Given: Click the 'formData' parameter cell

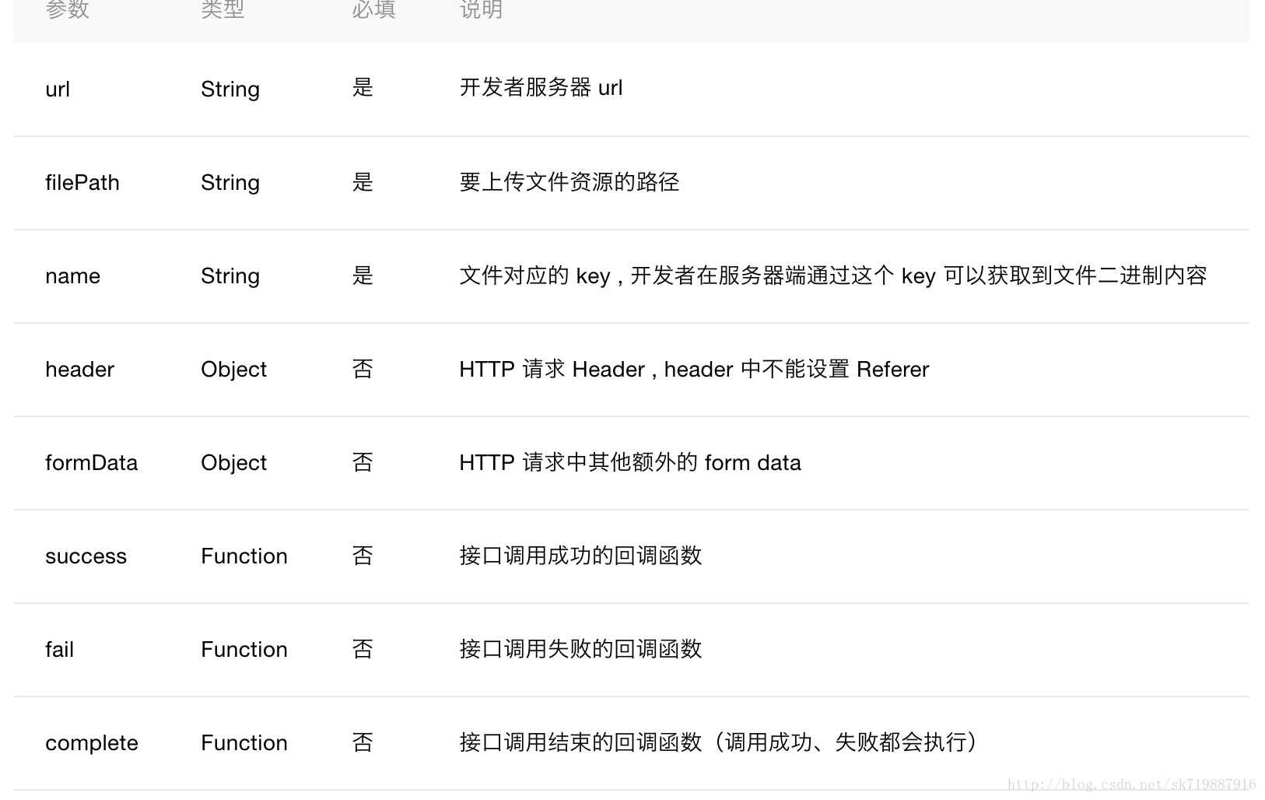Looking at the screenshot, I should tap(91, 463).
